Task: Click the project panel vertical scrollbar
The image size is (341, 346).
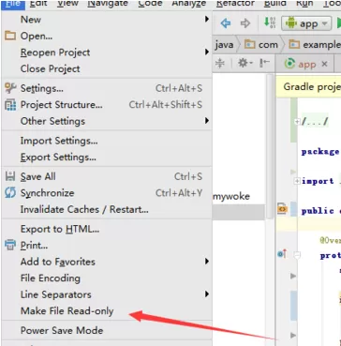Action: [x=270, y=145]
